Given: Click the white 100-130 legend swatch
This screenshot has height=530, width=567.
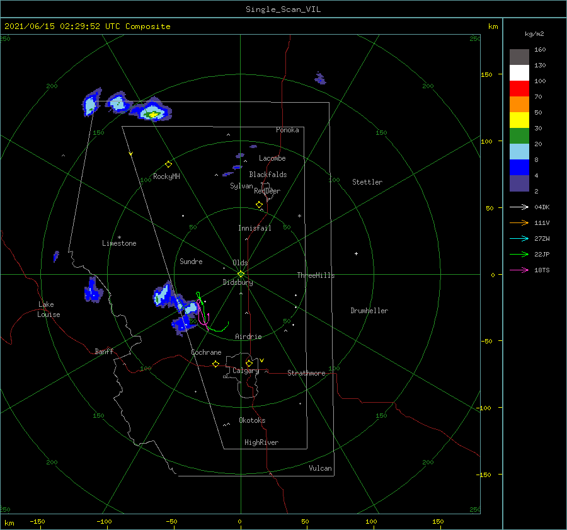Looking at the screenshot, I should [519, 72].
